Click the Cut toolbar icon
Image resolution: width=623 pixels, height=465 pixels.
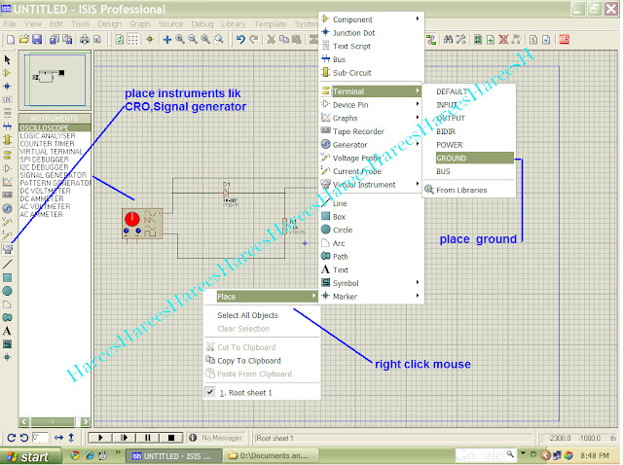(x=272, y=39)
